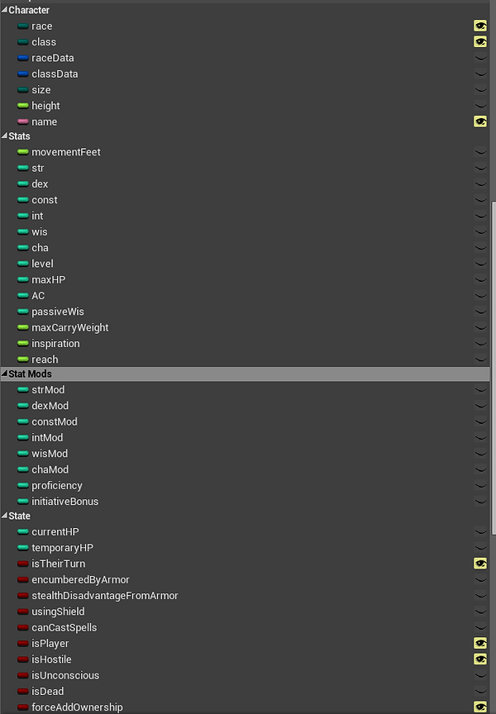Select the dex variable

(x=40, y=184)
